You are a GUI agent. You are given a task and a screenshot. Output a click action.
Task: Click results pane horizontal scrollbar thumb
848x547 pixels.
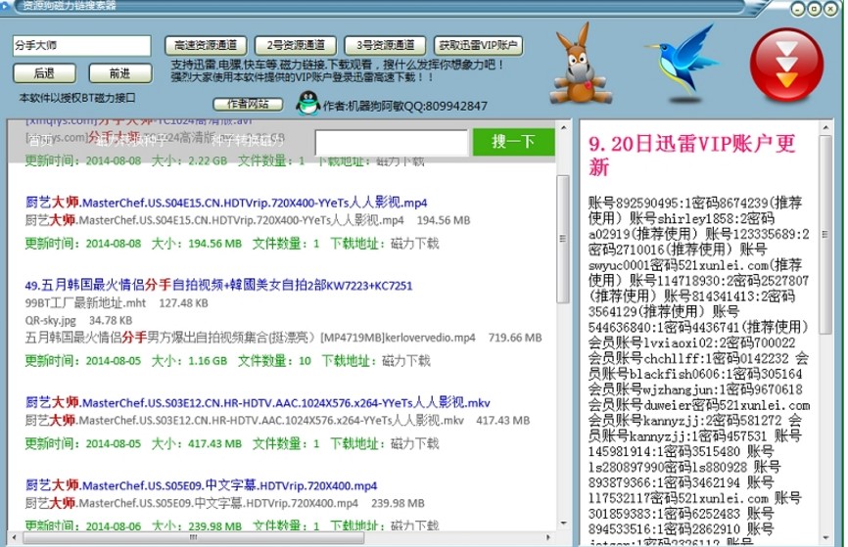[x=194, y=538]
